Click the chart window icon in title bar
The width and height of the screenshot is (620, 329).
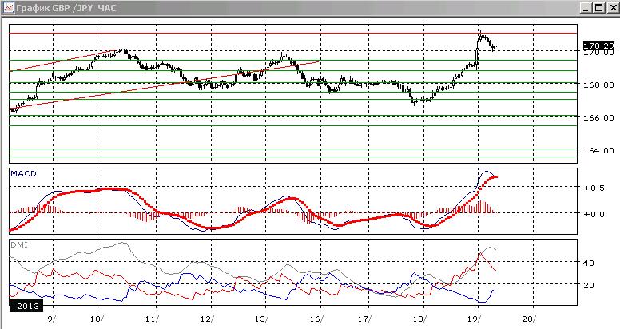pyautogui.click(x=8, y=7)
